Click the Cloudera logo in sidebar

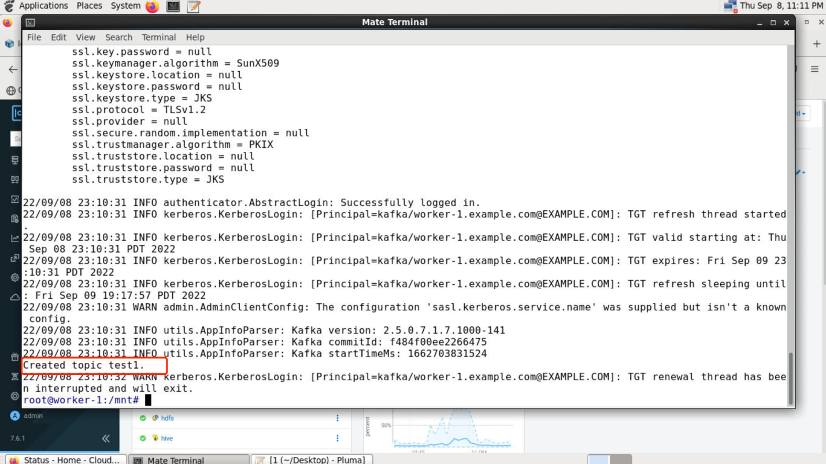17,113
